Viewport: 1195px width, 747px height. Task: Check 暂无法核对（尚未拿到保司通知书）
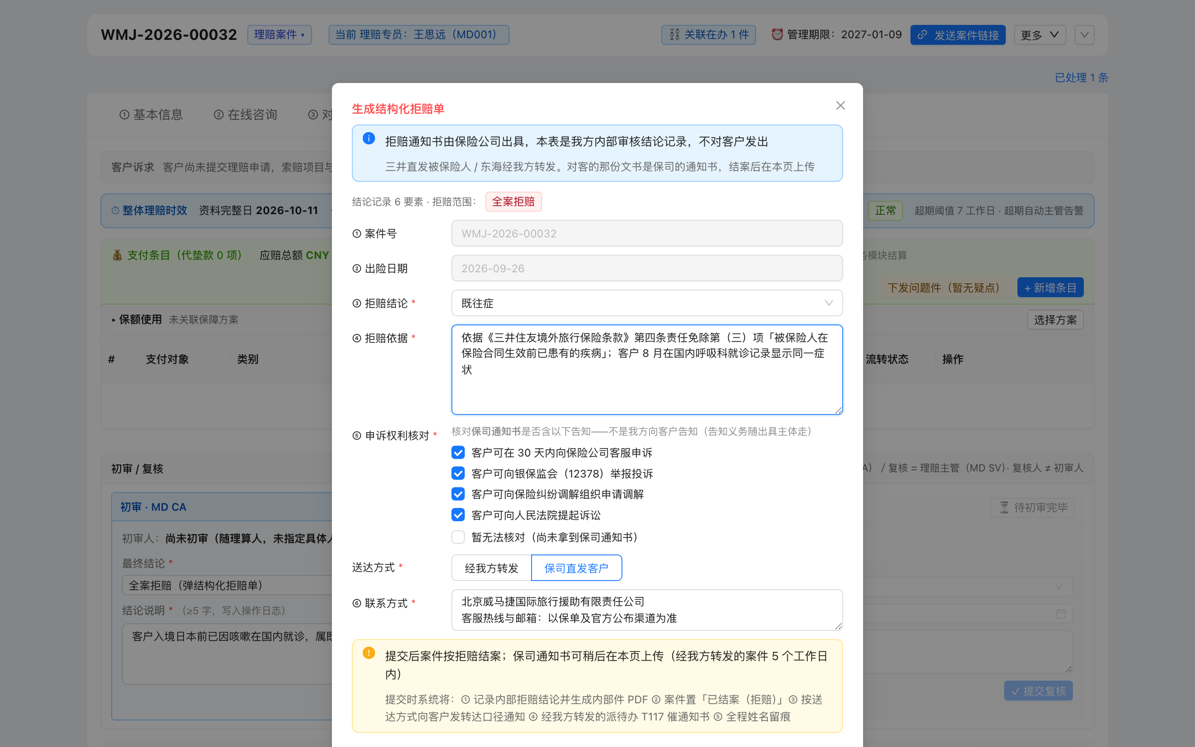[458, 537]
